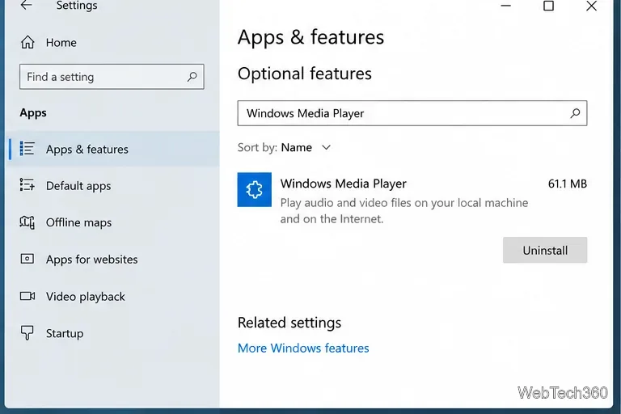Select Apps & features in the sidebar

tap(112, 149)
